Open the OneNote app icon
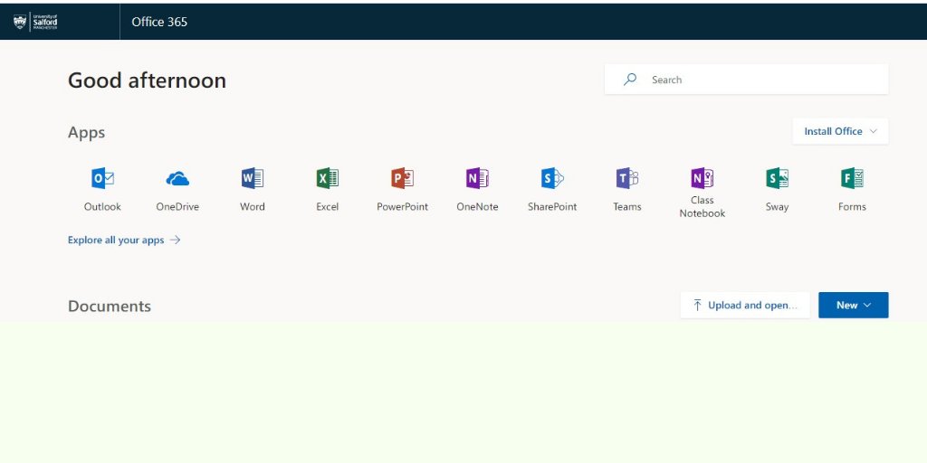This screenshot has width=927, height=463. pyautogui.click(x=477, y=178)
